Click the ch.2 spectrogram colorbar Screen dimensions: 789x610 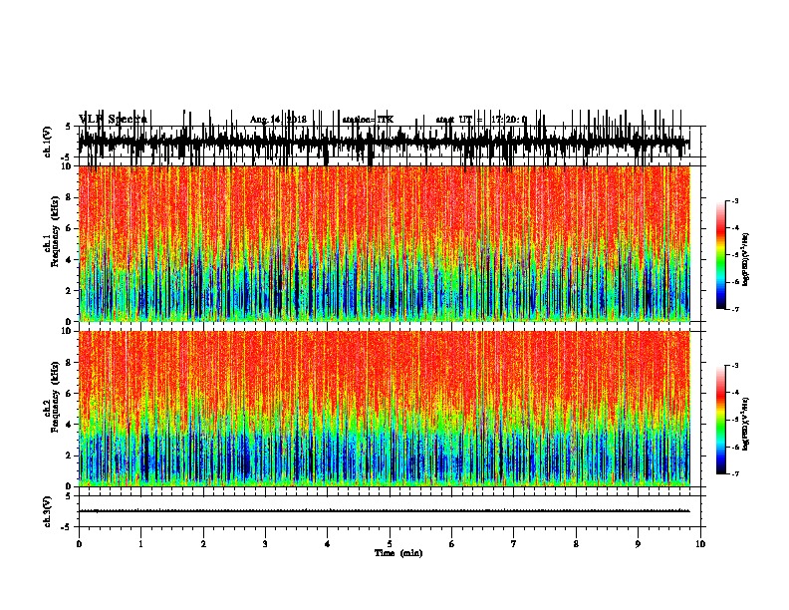pos(721,420)
